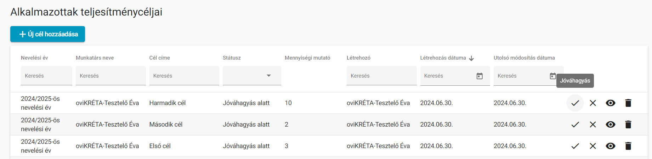View Harmadik cél details via eye icon
Image resolution: width=652 pixels, height=159 pixels.
(610, 103)
